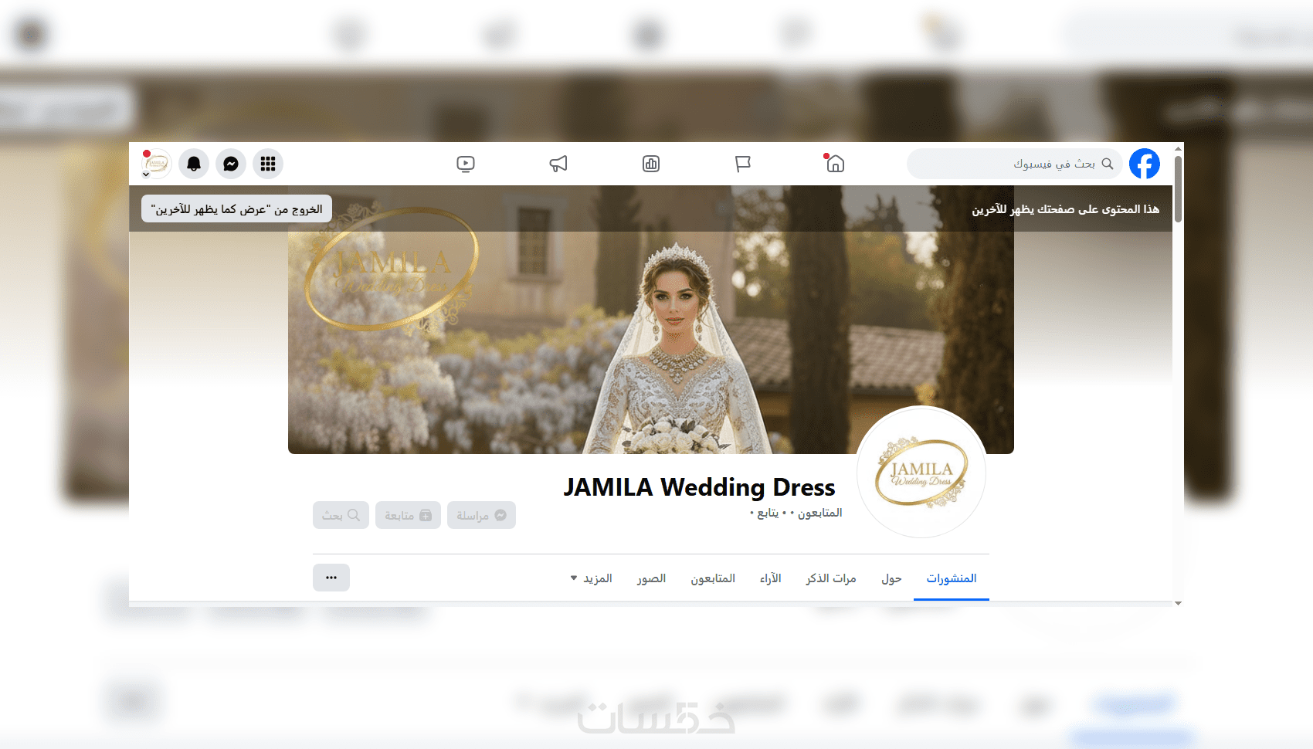Select the المنشورات tab
1313x749 pixels.
(952, 578)
